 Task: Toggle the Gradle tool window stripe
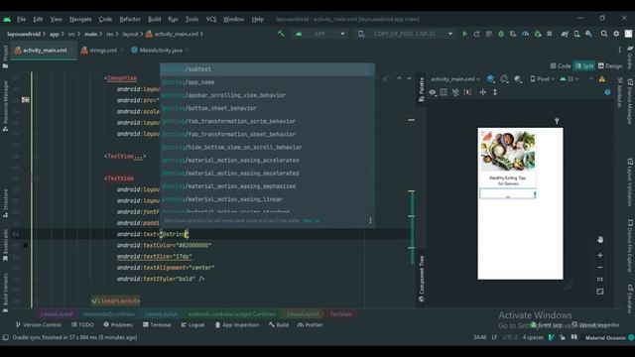[630, 58]
